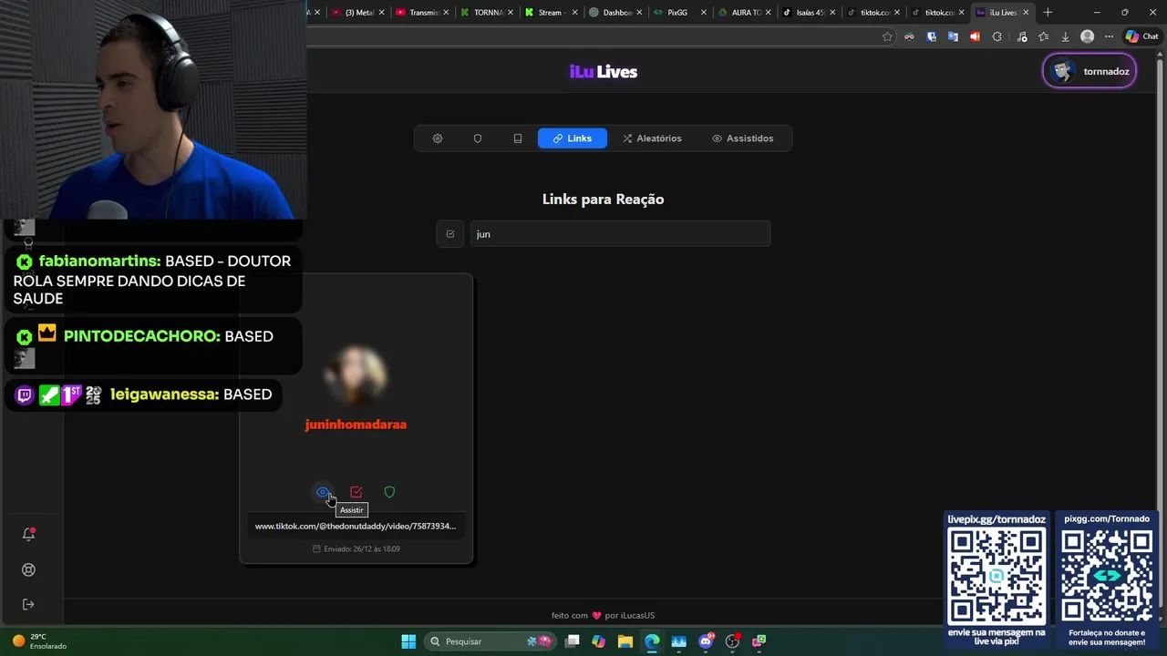
Task: Open the bookmark tab in navigation bar
Action: click(x=518, y=138)
